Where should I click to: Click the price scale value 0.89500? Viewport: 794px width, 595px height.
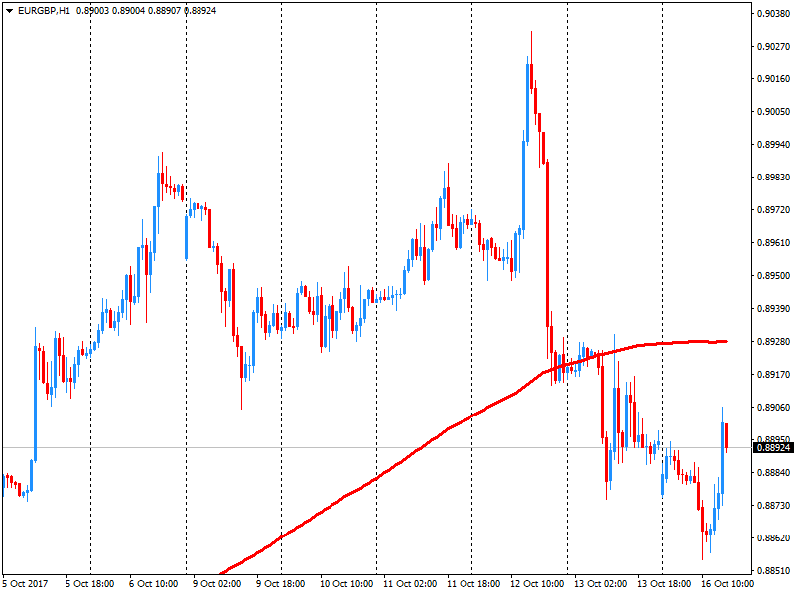pyautogui.click(x=773, y=276)
